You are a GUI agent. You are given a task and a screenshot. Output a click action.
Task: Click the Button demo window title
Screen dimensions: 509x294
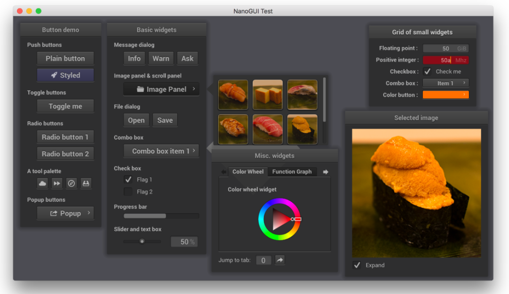pyautogui.click(x=60, y=30)
